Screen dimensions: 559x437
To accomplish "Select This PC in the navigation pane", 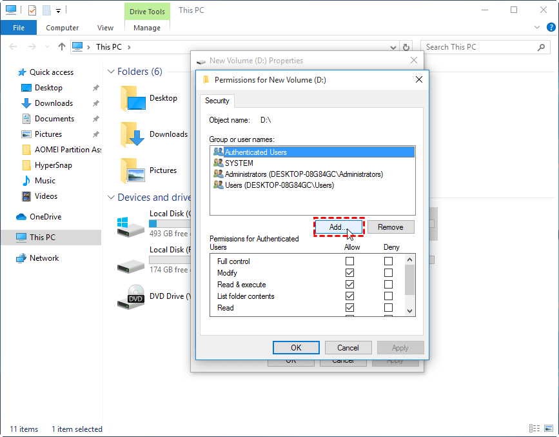I will click(43, 238).
